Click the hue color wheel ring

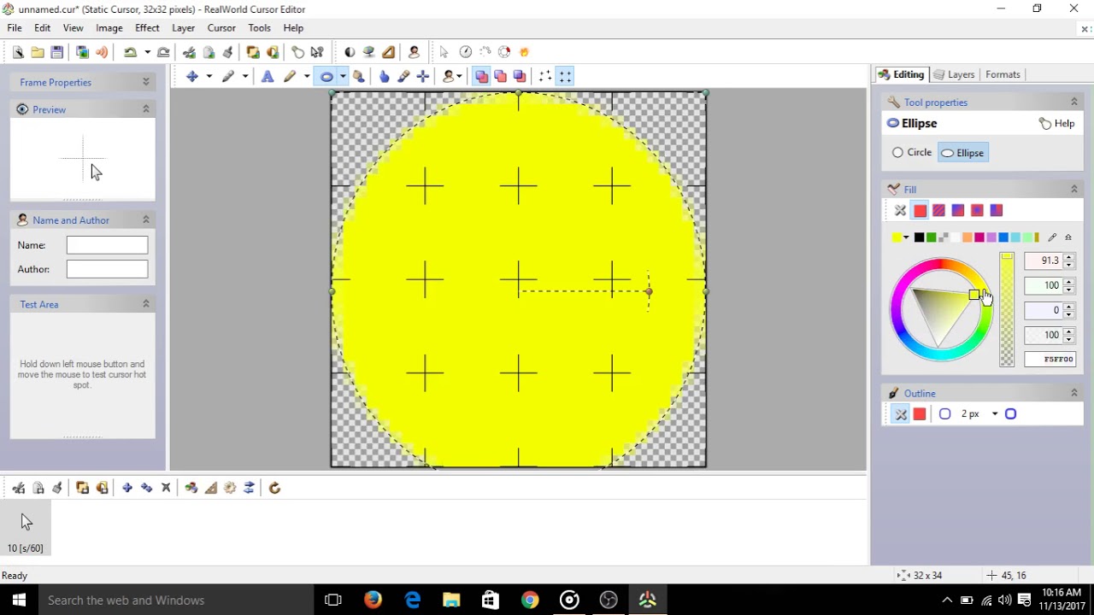point(940,265)
